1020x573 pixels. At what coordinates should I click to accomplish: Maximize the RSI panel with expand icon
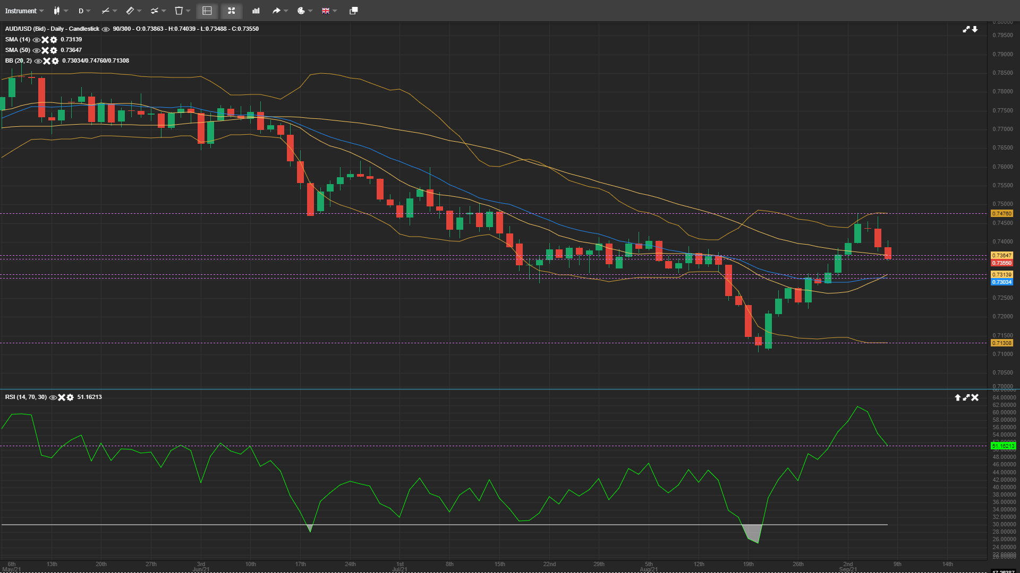pos(966,397)
